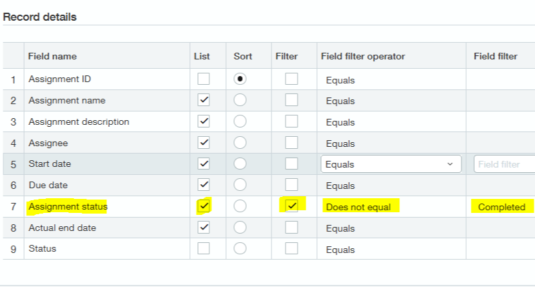Open Start date filter operator dropdown
The height and width of the screenshot is (287, 535).
(x=391, y=164)
